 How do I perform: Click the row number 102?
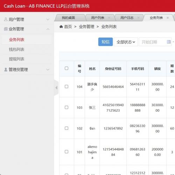pos(79,128)
